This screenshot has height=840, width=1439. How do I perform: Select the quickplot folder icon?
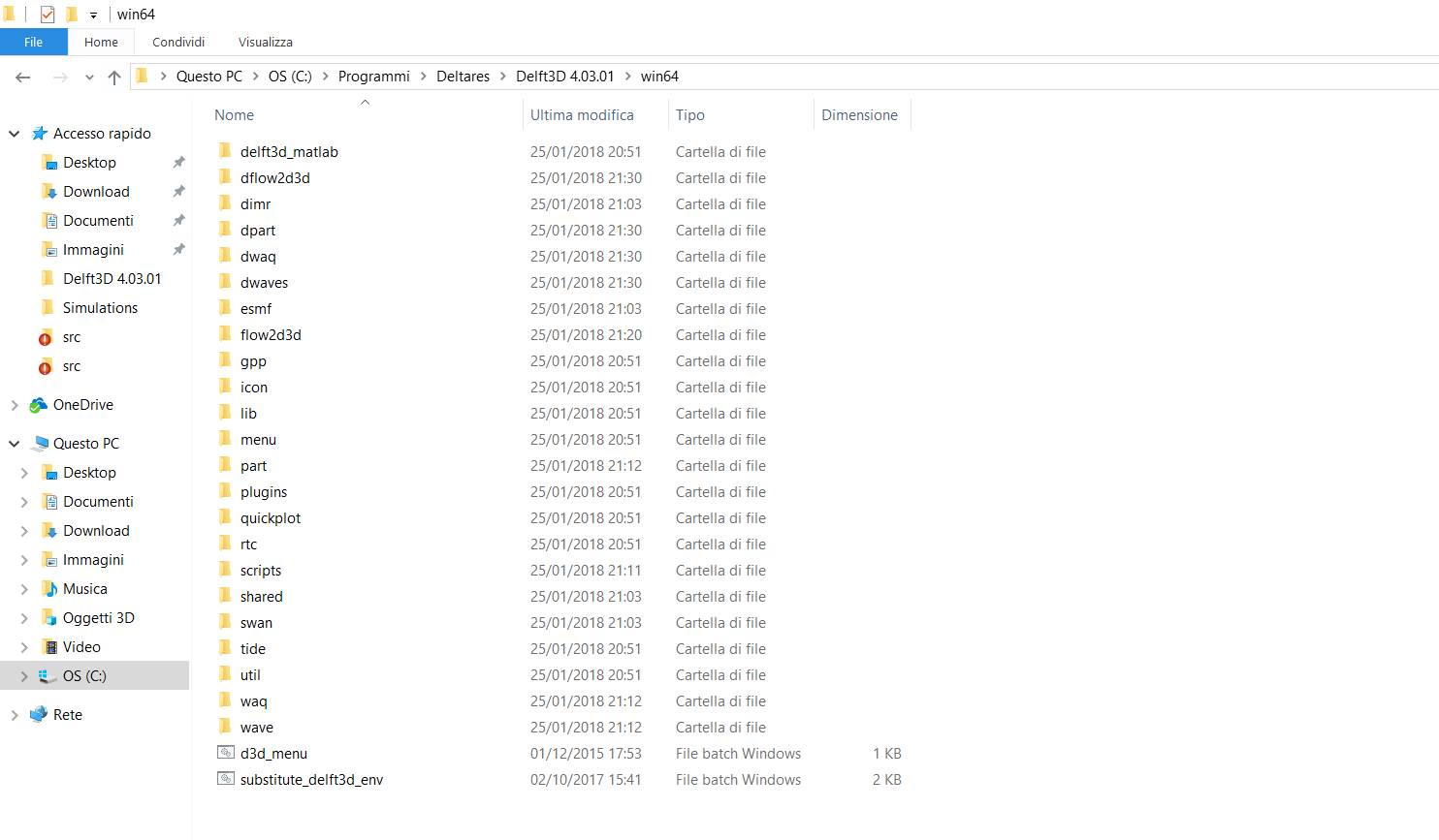coord(225,517)
